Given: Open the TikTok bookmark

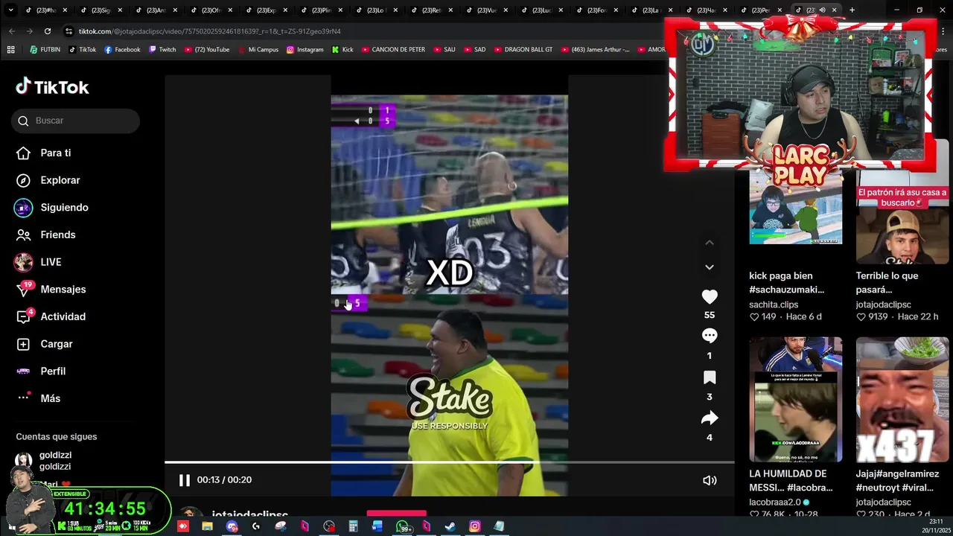Looking at the screenshot, I should [x=83, y=50].
